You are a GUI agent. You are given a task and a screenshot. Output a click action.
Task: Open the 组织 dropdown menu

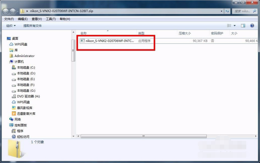11,26
